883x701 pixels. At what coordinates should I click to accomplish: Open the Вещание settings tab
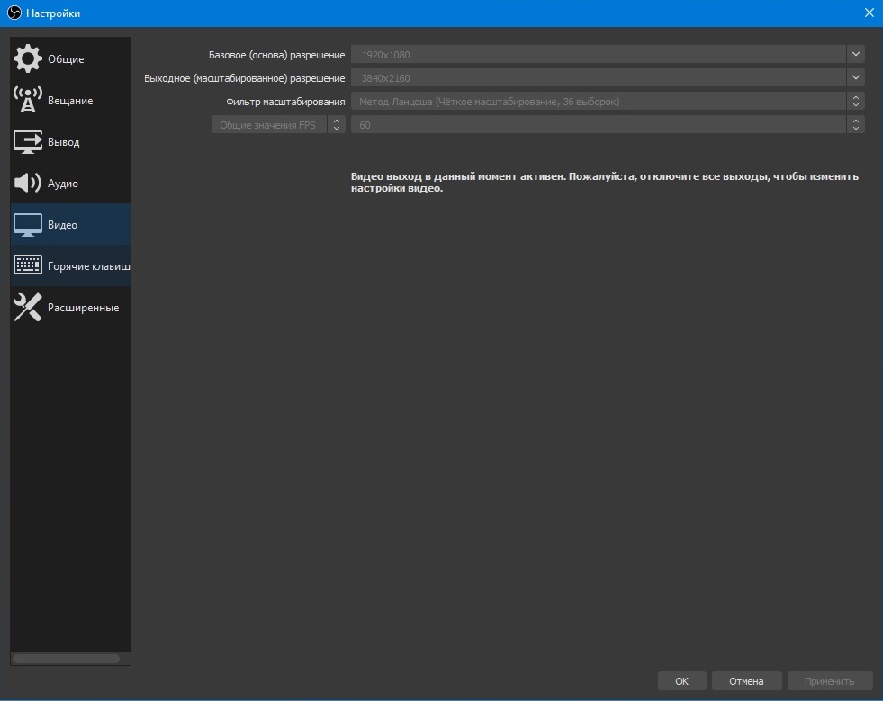(x=70, y=100)
